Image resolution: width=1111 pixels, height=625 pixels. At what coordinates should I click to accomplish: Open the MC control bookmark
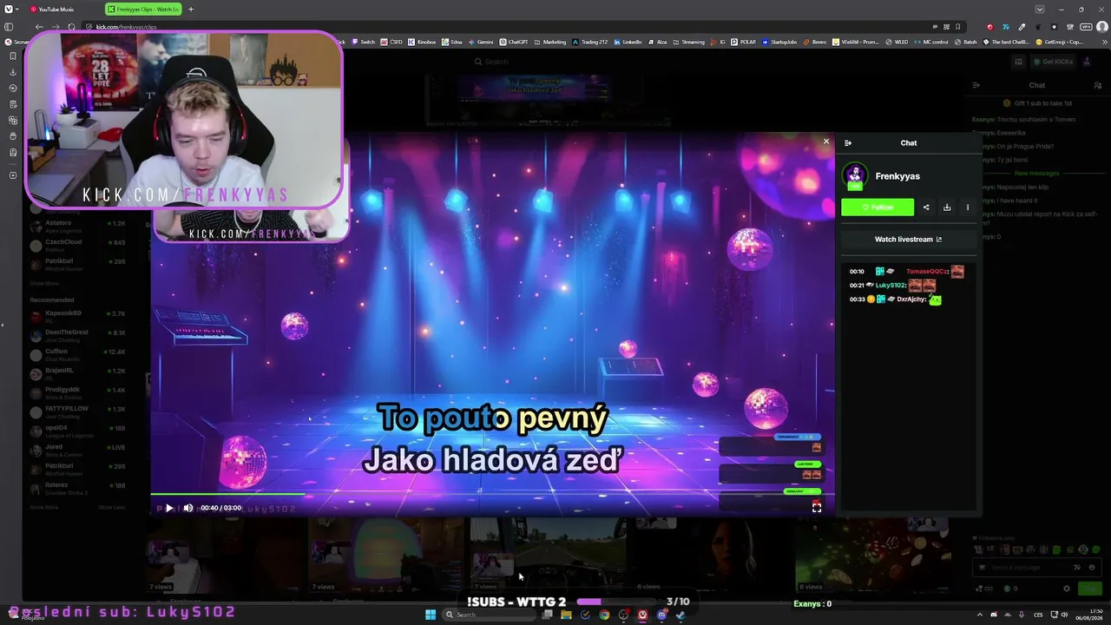point(930,42)
